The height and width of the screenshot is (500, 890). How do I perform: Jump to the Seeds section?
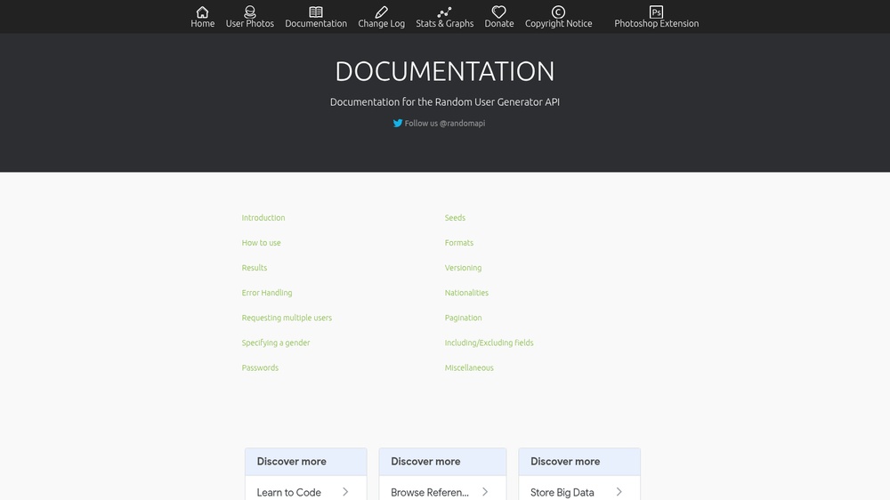pyautogui.click(x=455, y=218)
